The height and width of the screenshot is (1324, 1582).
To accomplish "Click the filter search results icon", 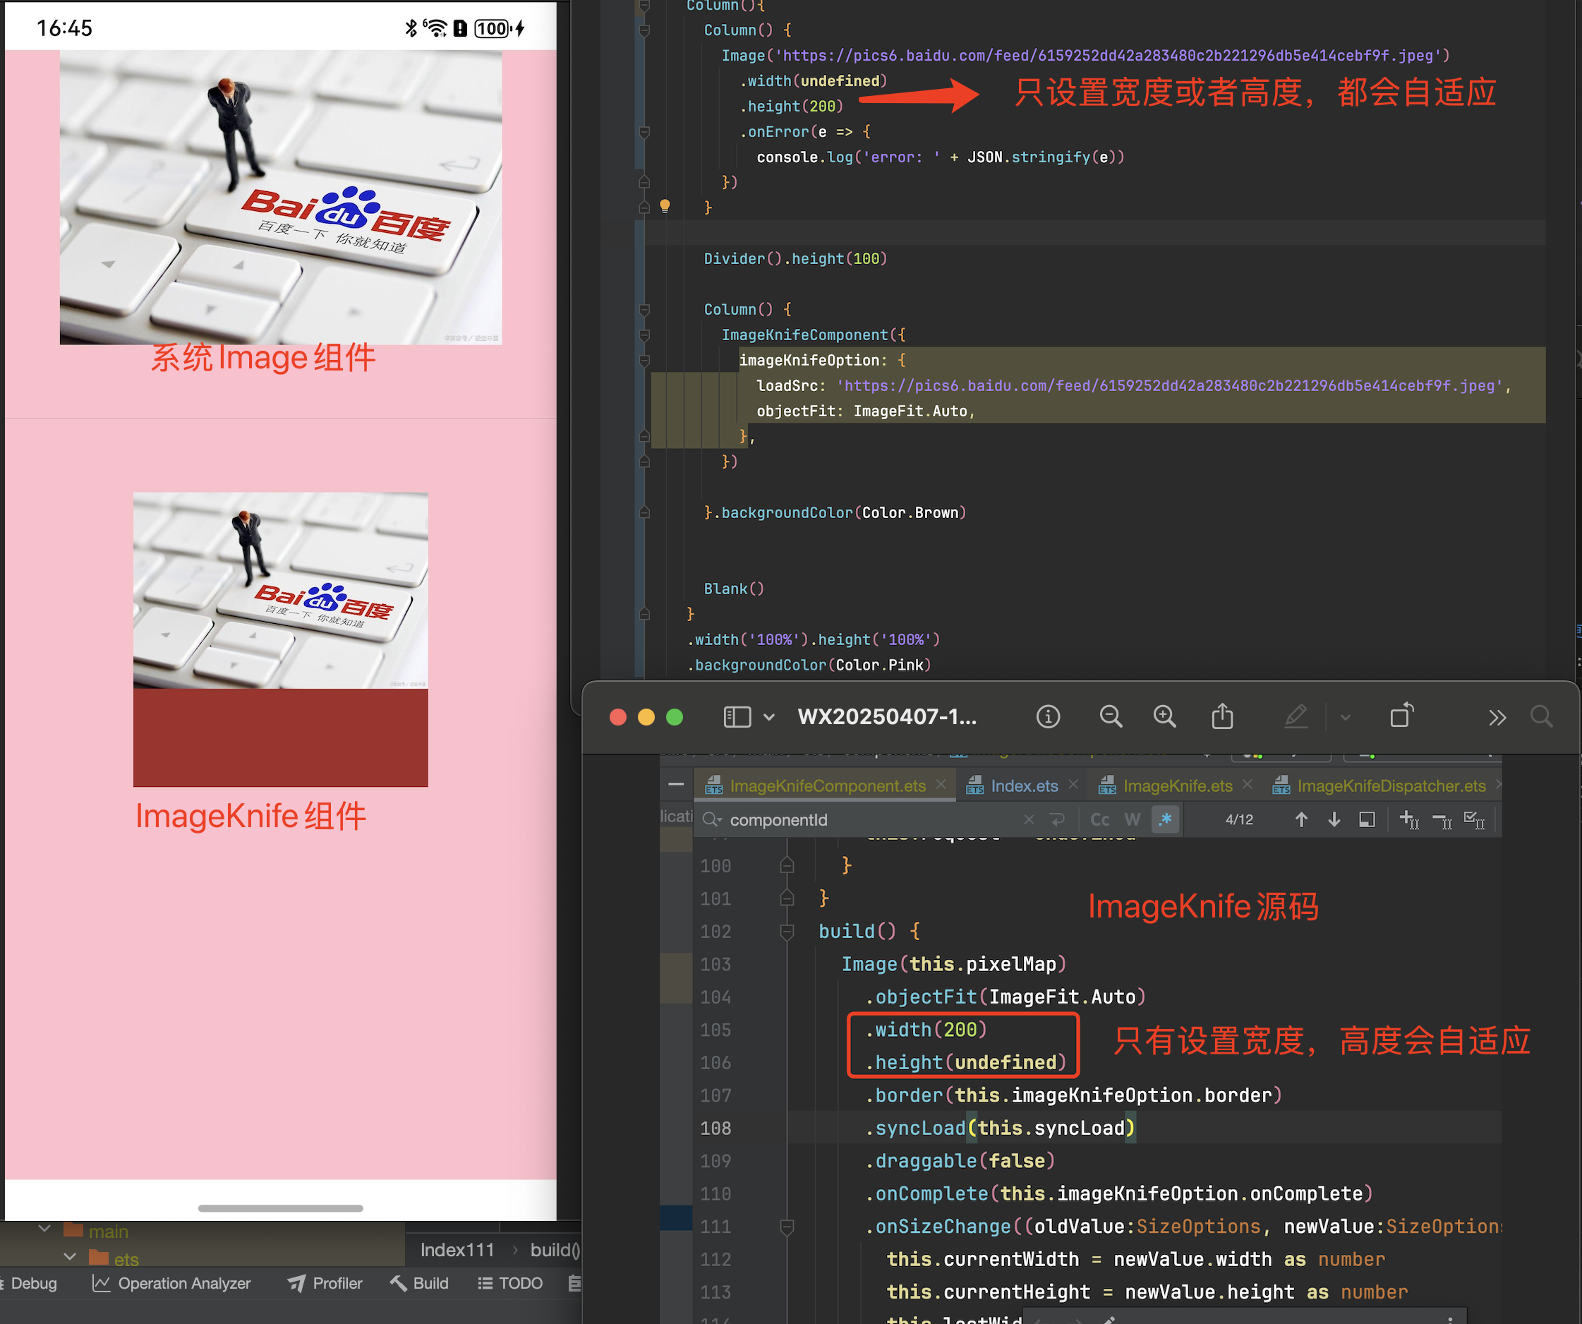I will click(1367, 819).
